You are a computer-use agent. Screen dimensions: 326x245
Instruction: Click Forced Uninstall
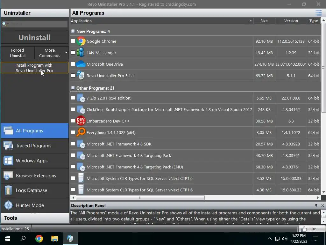click(x=18, y=53)
